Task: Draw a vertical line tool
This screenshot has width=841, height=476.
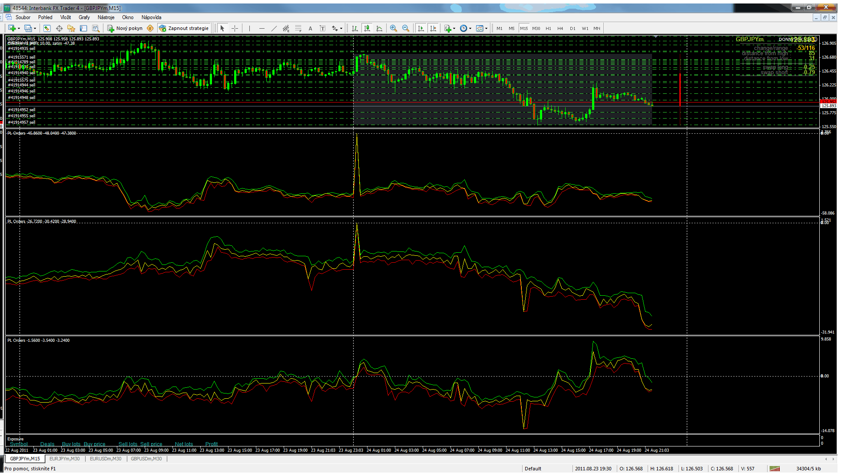Action: [249, 28]
